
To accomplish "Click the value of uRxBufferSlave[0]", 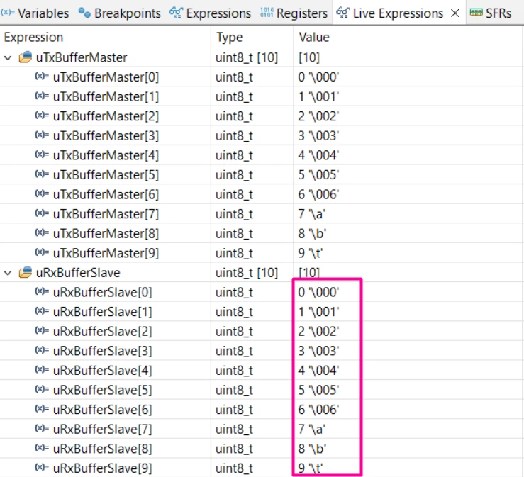I will click(x=318, y=292).
